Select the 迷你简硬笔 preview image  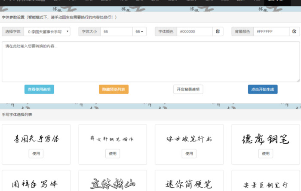click(189, 184)
